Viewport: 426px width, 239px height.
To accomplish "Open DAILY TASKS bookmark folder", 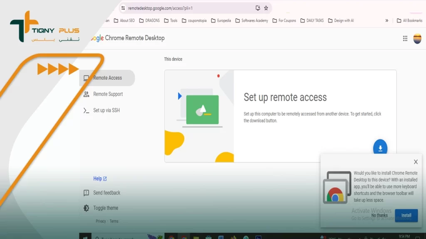I will [x=312, y=21].
